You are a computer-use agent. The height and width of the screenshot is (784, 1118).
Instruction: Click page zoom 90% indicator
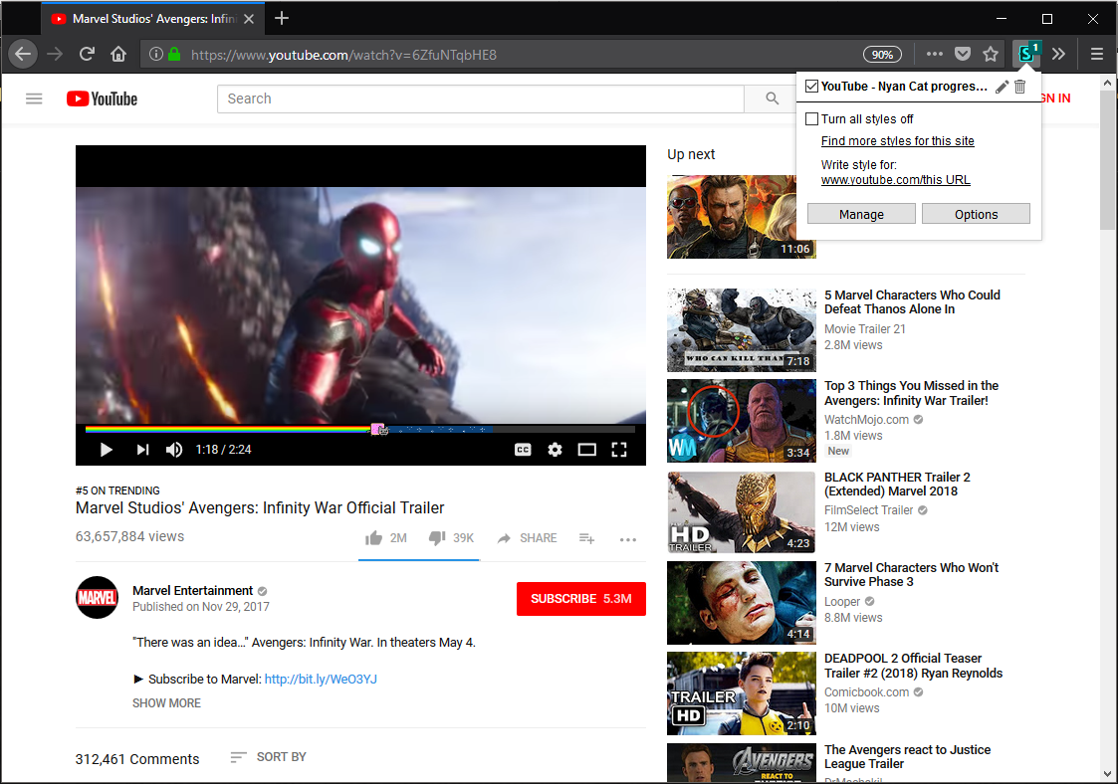882,54
